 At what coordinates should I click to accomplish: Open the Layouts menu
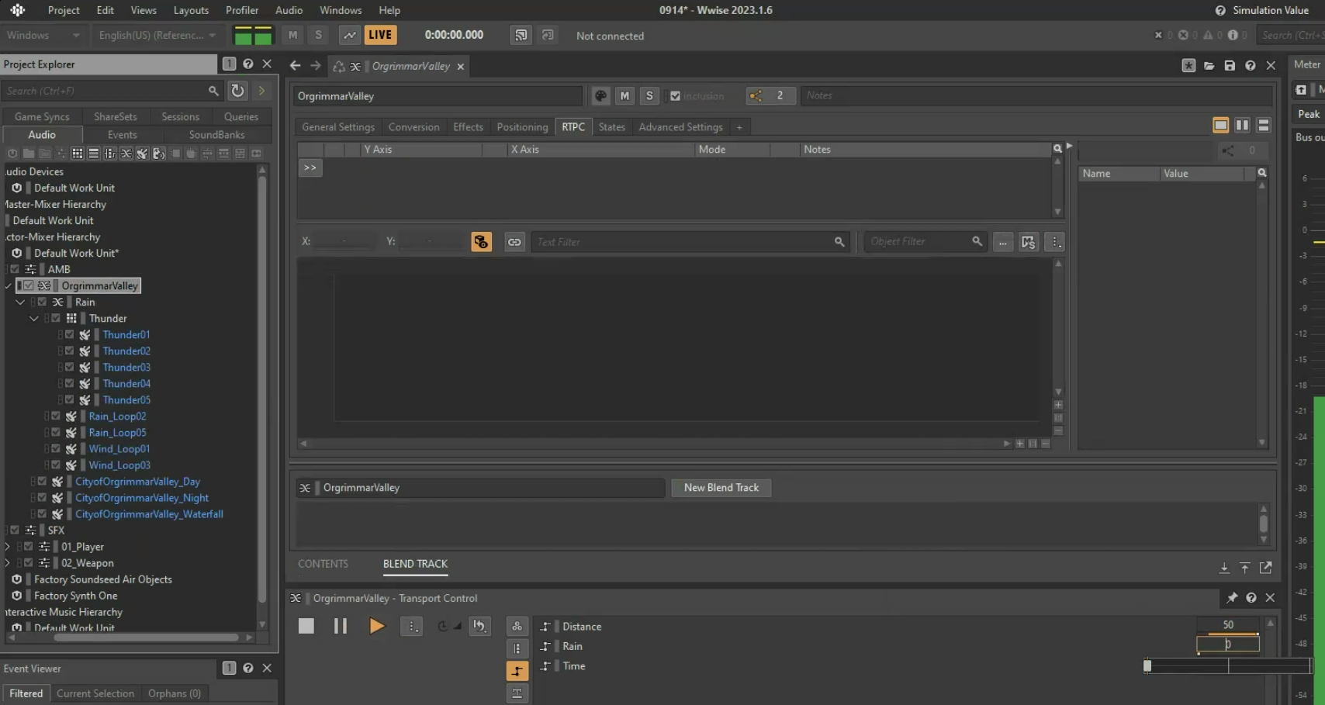point(191,10)
